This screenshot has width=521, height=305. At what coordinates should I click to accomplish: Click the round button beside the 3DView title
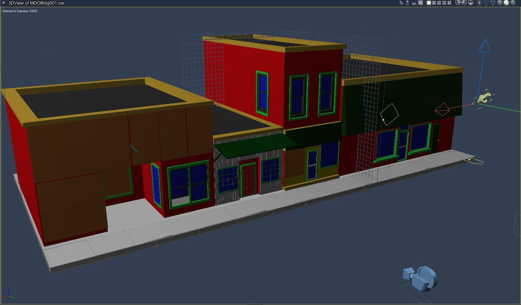pos(4,3)
